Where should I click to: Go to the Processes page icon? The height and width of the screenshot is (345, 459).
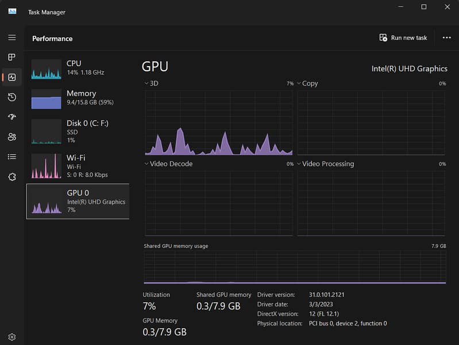coord(11,57)
